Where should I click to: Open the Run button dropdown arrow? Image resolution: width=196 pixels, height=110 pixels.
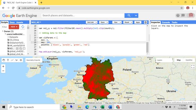pyautogui.click(x=121, y=22)
